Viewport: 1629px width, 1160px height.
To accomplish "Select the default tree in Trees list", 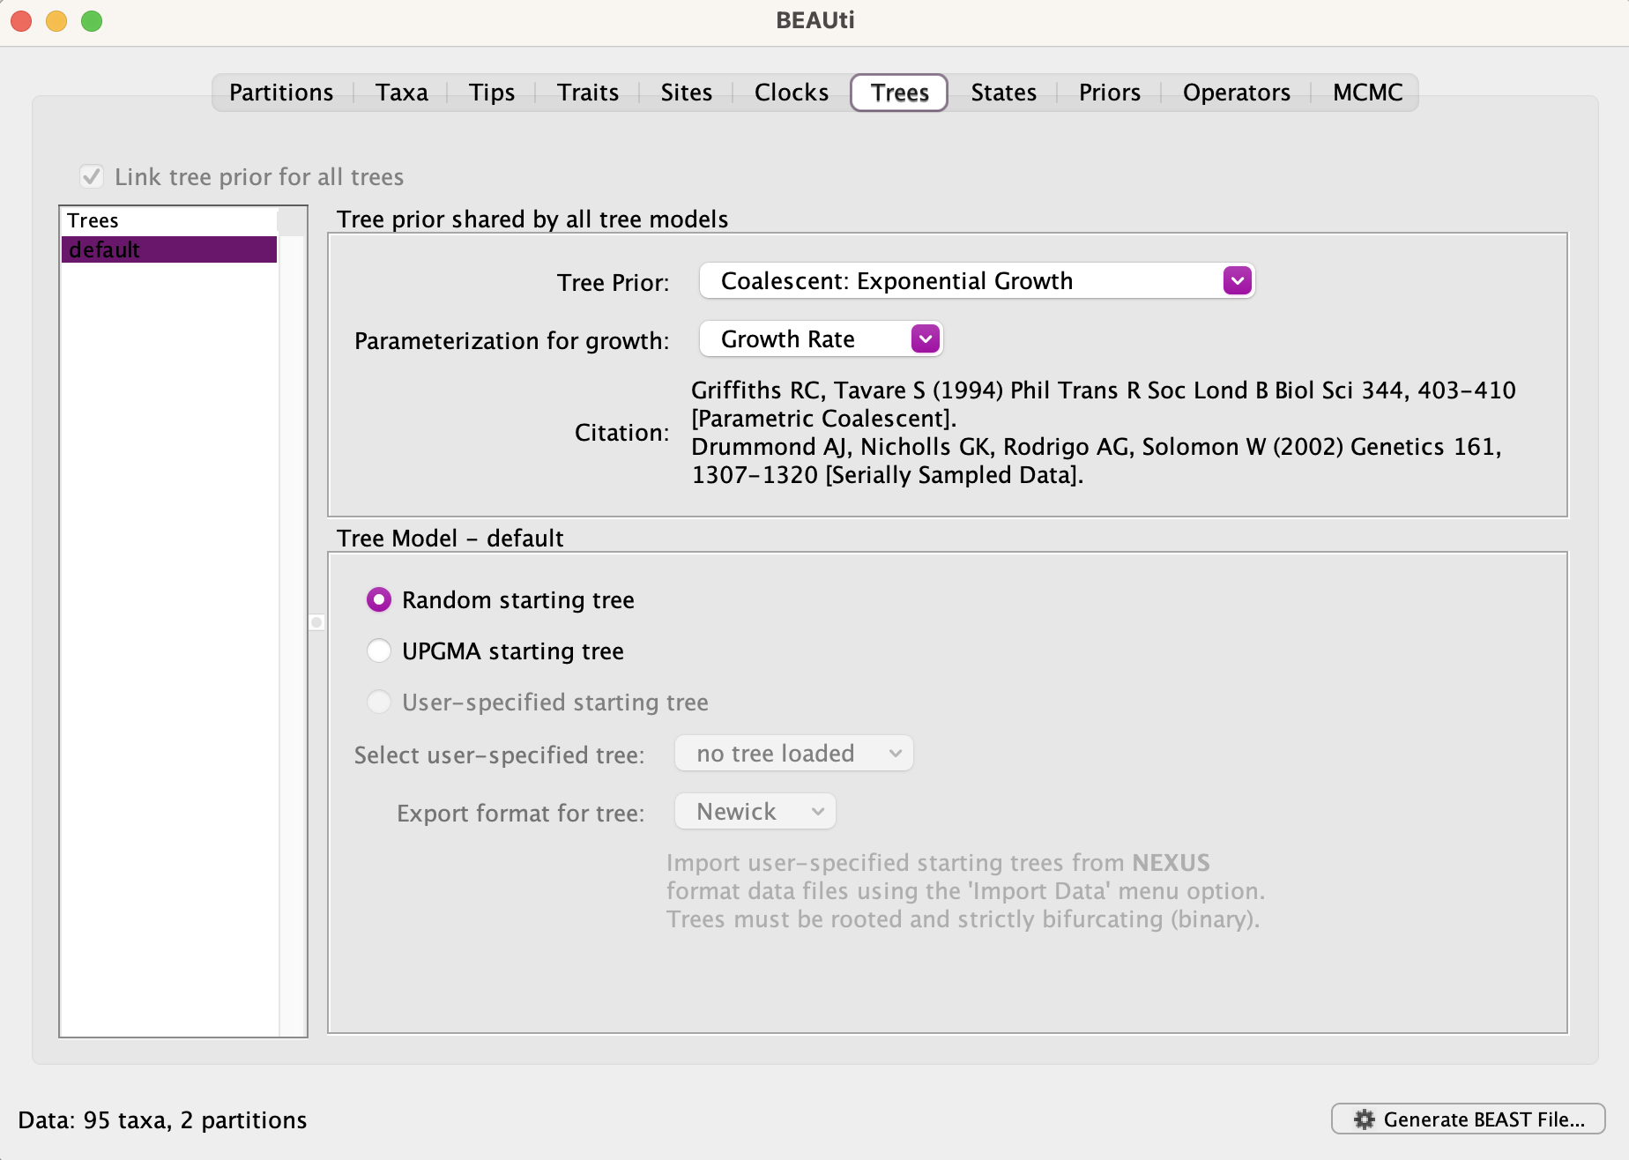I will 168,249.
